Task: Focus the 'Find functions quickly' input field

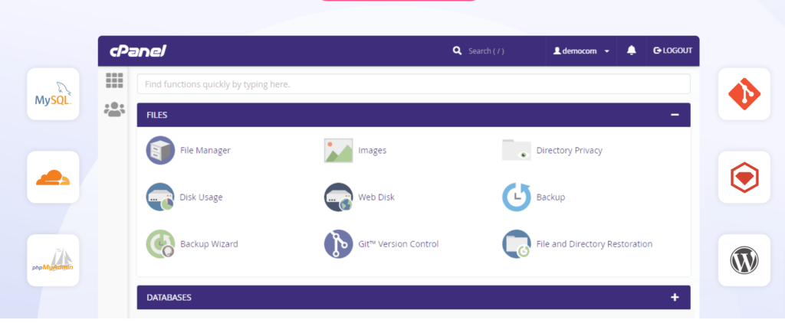Action: point(413,83)
